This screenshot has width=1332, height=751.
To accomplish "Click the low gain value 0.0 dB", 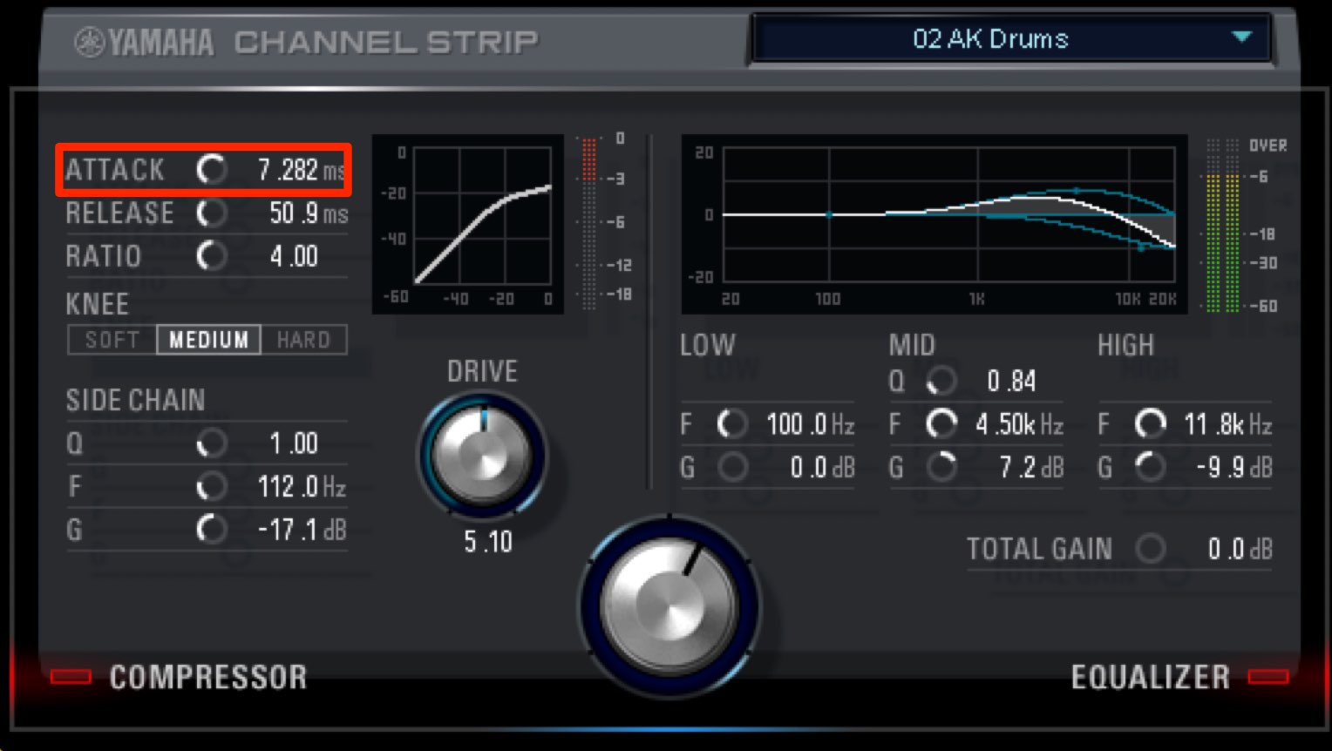I will coord(822,468).
